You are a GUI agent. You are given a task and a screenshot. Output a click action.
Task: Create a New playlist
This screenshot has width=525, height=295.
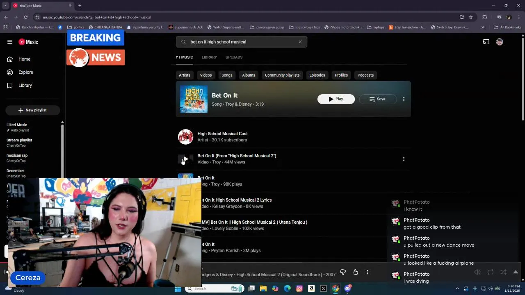click(33, 110)
